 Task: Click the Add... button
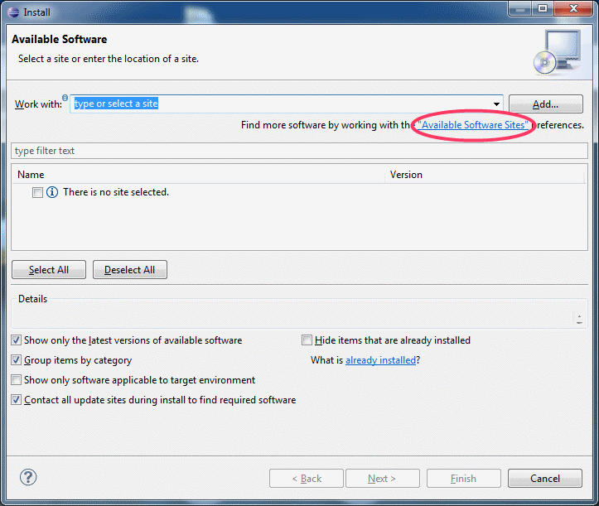tap(545, 104)
